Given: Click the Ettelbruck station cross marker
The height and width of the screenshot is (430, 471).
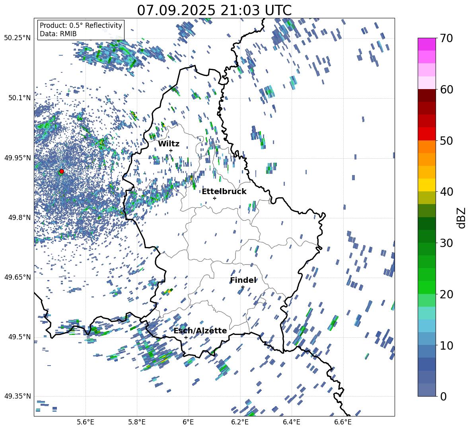Looking at the screenshot, I should point(214,198).
